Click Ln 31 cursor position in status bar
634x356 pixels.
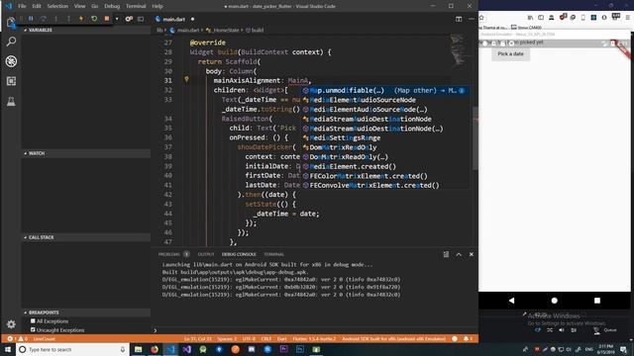(x=198, y=338)
